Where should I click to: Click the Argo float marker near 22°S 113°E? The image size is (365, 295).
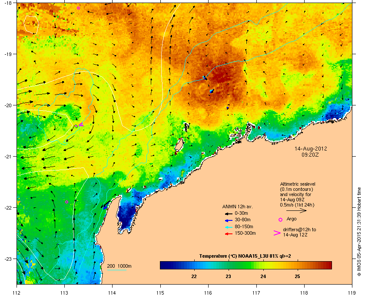[67, 202]
